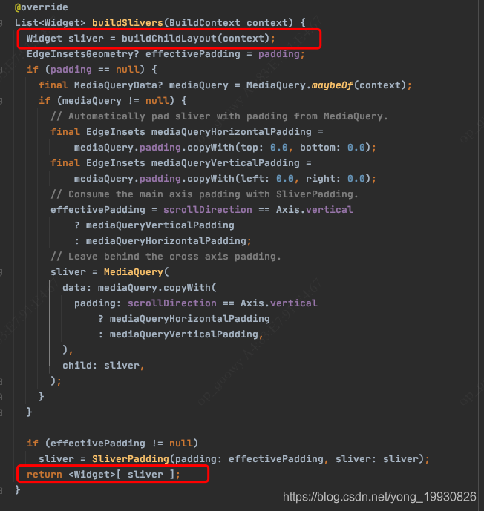Viewport: 484px width, 511px height.
Task: Click the 'left: 0.0' argument
Action: (267, 179)
